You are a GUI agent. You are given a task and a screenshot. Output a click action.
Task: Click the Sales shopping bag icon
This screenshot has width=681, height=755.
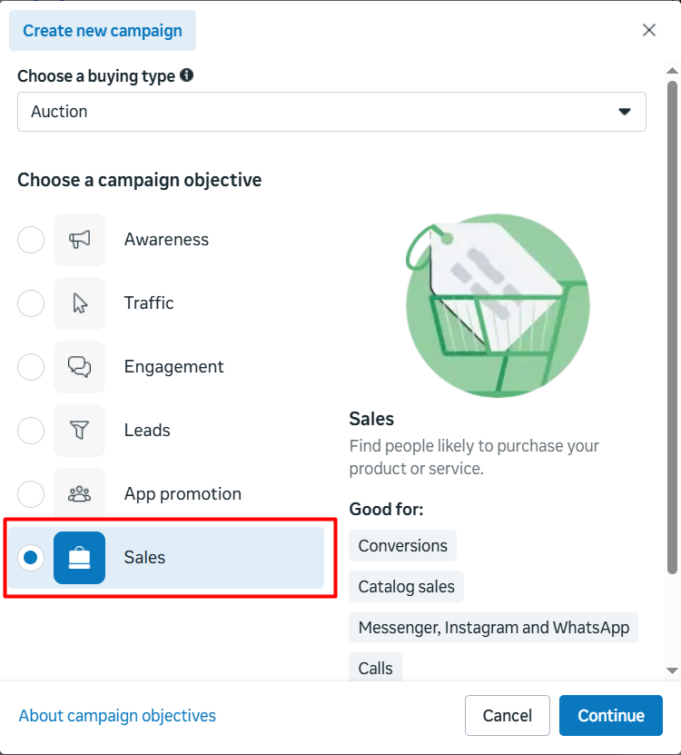pyautogui.click(x=79, y=558)
